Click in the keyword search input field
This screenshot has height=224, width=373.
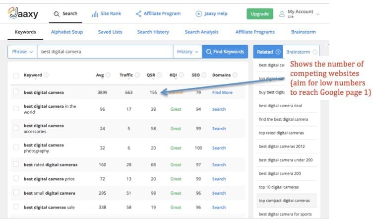[105, 52]
